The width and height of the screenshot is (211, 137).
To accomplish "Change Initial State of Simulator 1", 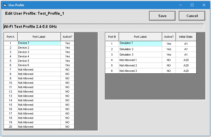I will point(186,44).
